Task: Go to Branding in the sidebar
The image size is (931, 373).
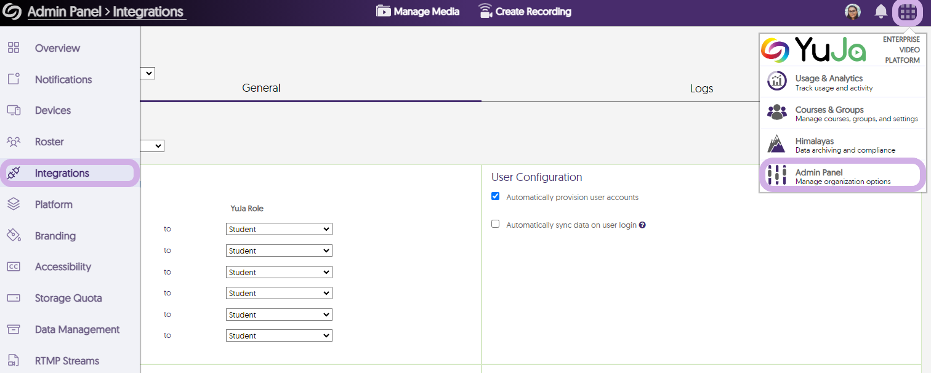Action: [55, 236]
